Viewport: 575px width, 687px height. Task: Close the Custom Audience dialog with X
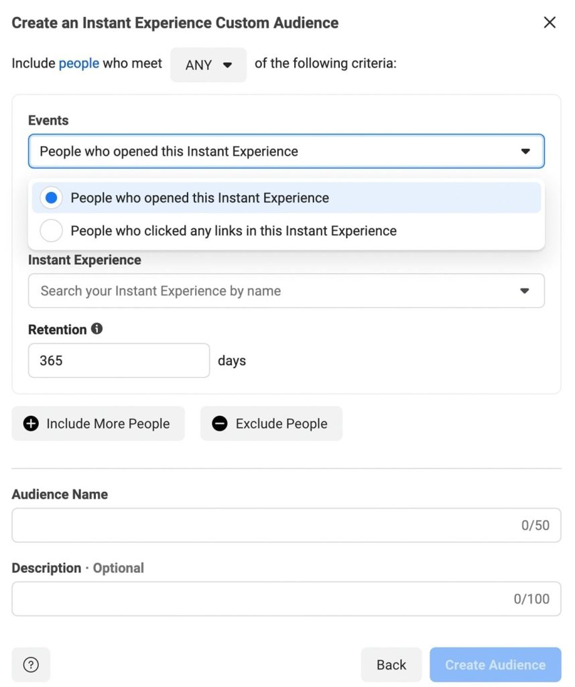tap(550, 23)
